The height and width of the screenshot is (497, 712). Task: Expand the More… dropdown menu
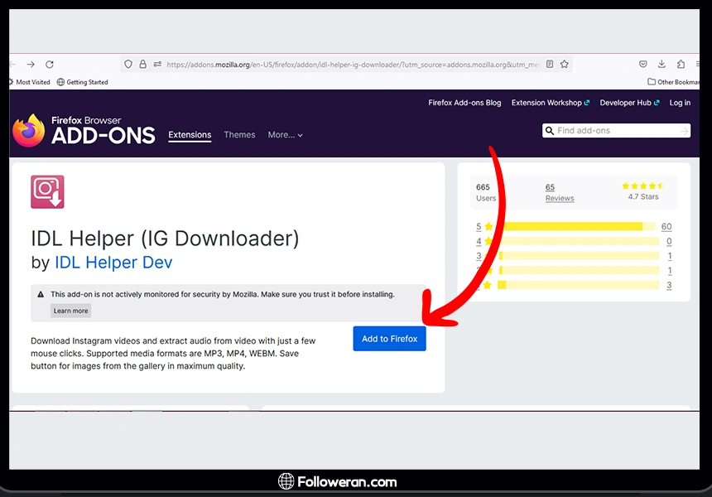pyautogui.click(x=285, y=135)
